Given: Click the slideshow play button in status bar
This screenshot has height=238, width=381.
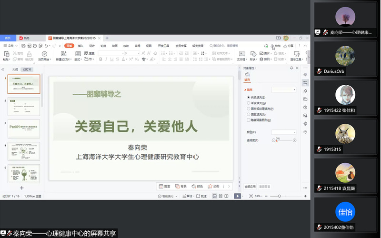Looking at the screenshot, I should (237, 196).
